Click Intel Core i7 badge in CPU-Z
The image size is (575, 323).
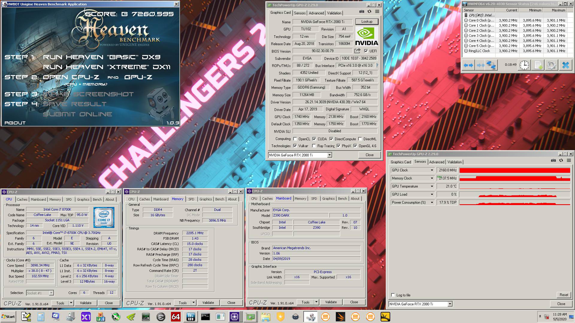tap(104, 217)
